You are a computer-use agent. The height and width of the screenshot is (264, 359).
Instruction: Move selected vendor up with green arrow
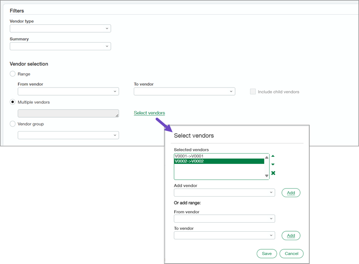click(x=273, y=156)
